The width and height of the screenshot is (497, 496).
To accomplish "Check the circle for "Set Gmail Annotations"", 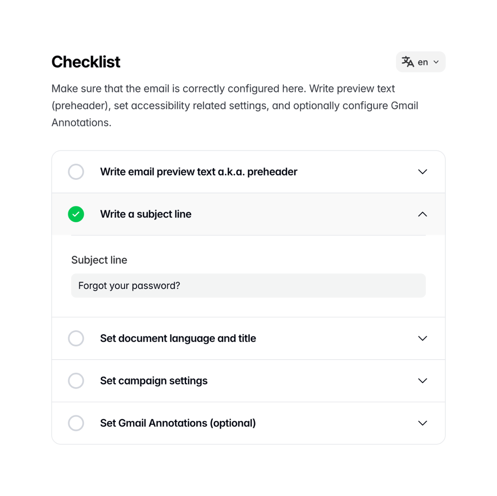I will point(76,423).
